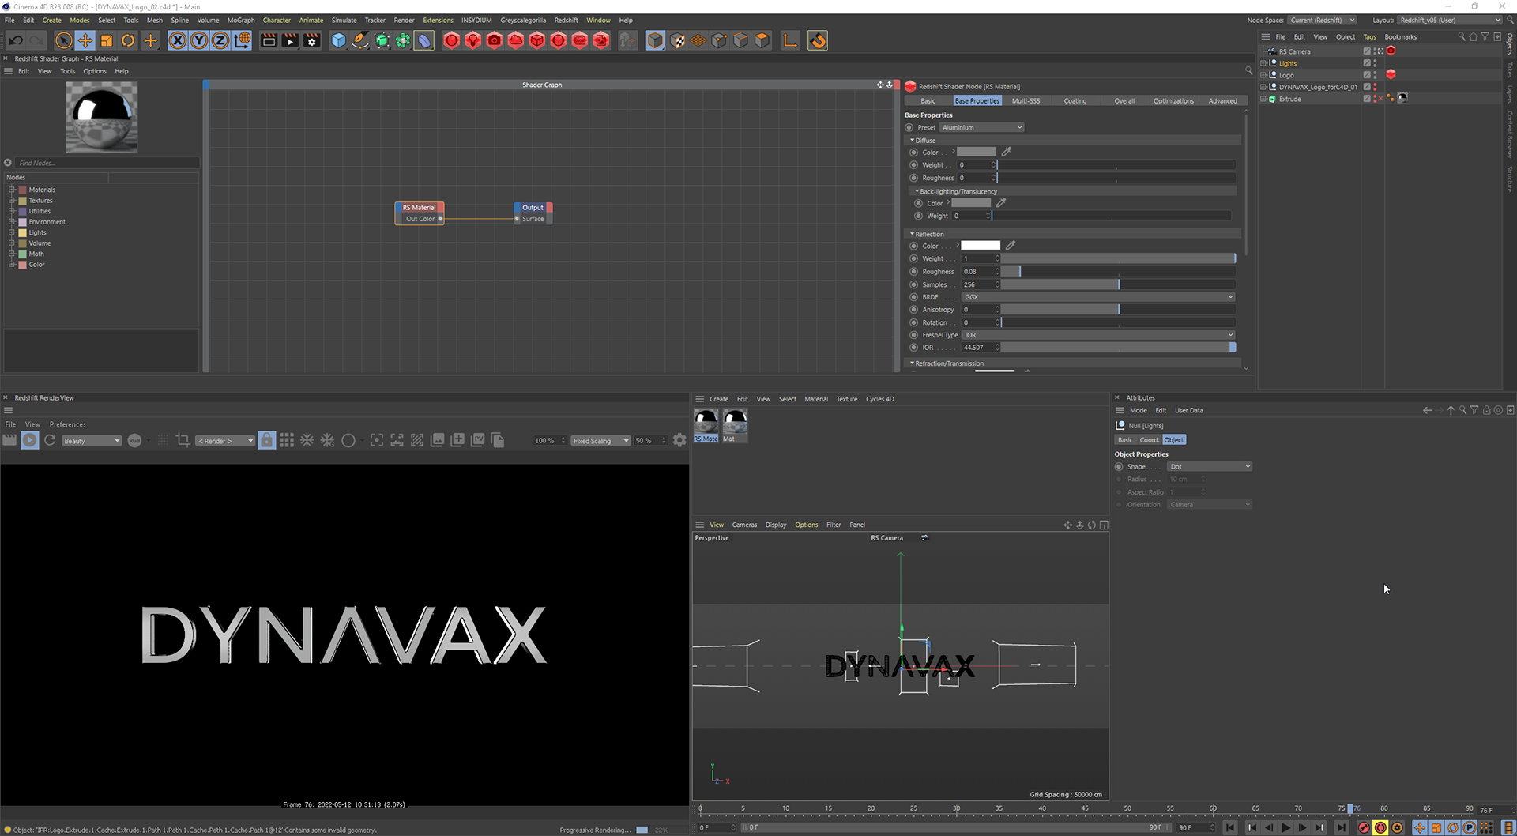This screenshot has width=1517, height=836.
Task: Toggle the RenderView lock icon
Action: click(x=267, y=440)
